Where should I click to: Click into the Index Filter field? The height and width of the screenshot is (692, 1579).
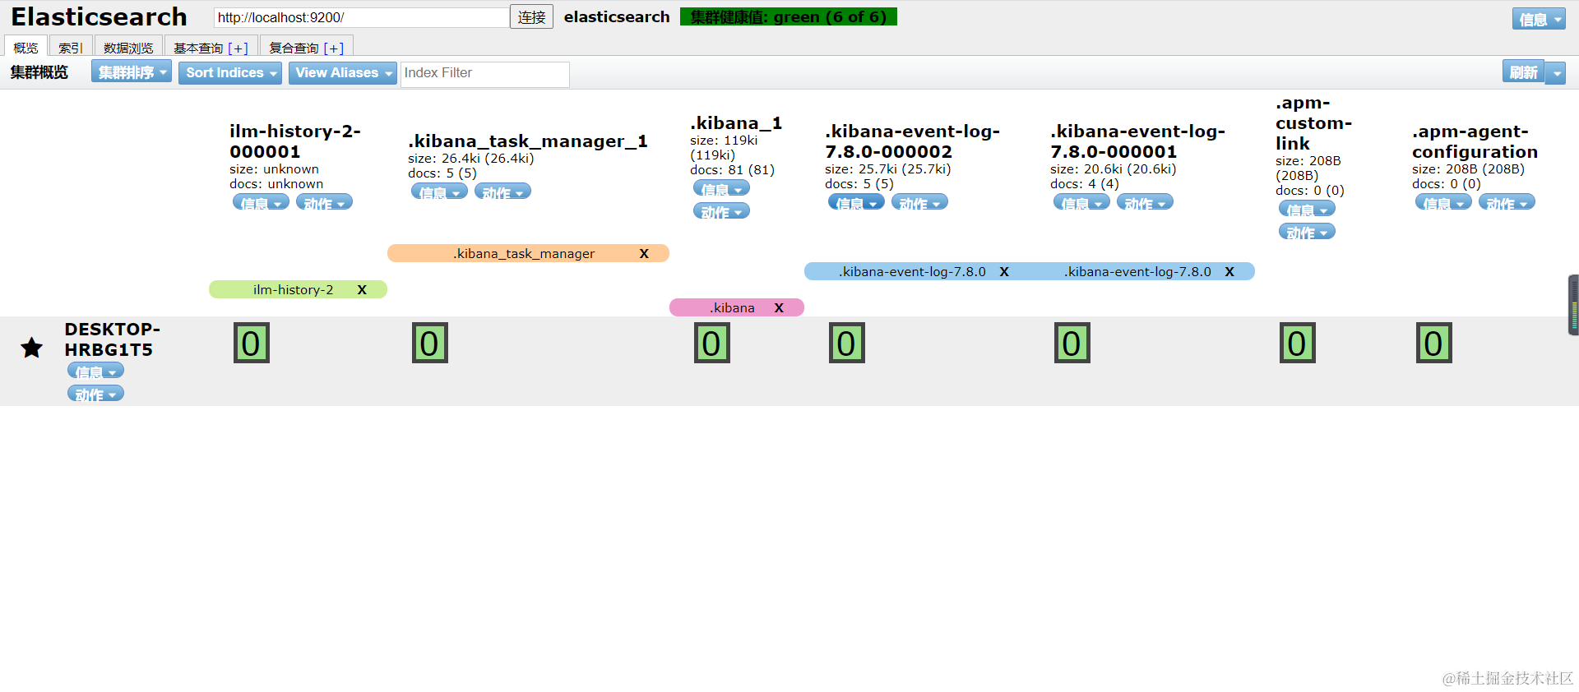pyautogui.click(x=484, y=73)
